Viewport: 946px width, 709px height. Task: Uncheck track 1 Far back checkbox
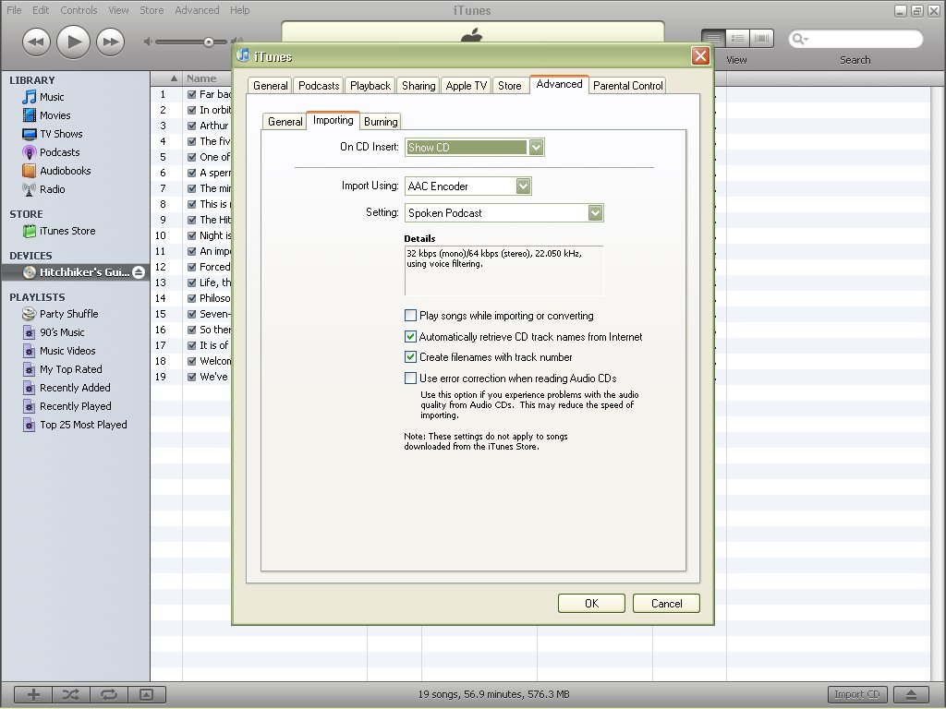(192, 94)
